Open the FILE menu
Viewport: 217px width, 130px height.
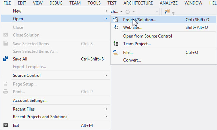tap(7, 3)
